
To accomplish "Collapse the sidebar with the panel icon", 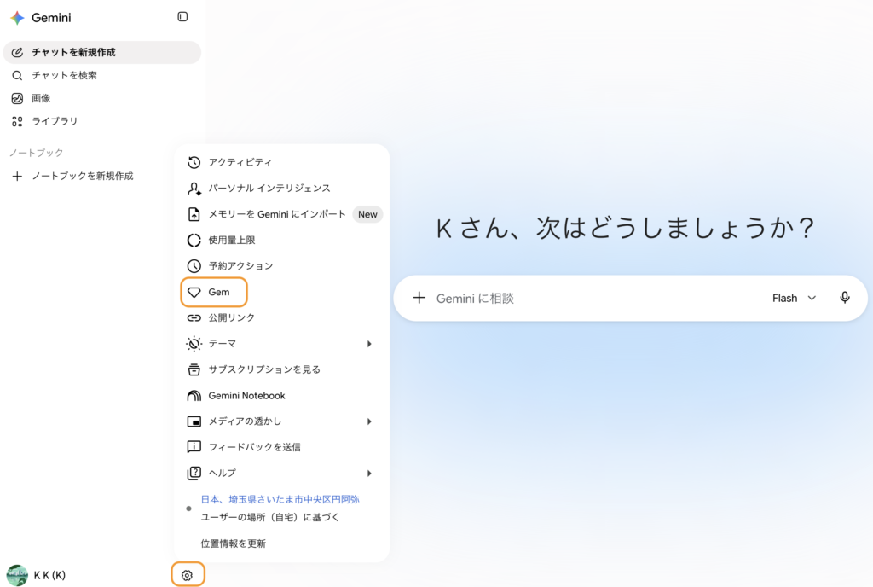I will click(182, 17).
